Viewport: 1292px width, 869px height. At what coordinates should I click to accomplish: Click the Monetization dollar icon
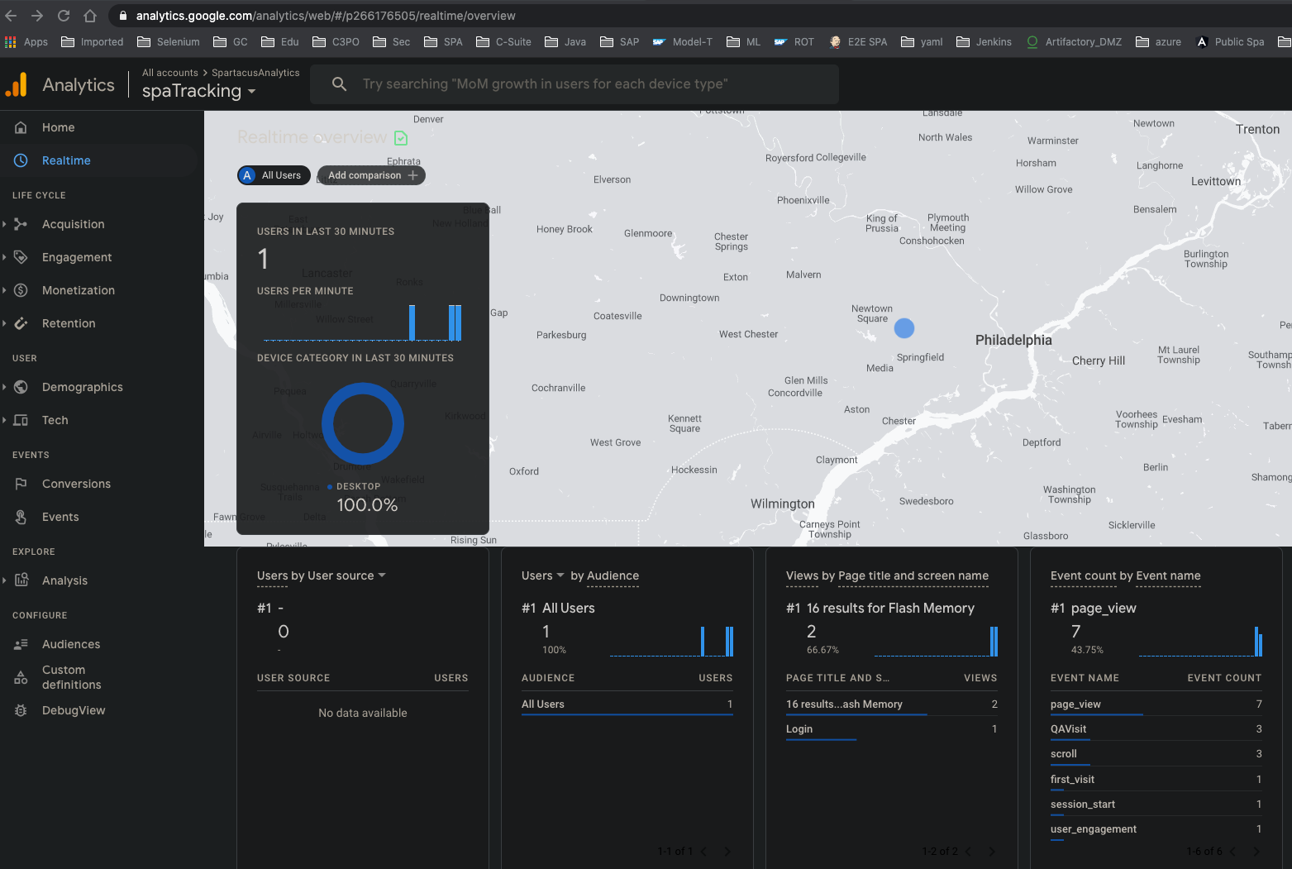point(21,290)
